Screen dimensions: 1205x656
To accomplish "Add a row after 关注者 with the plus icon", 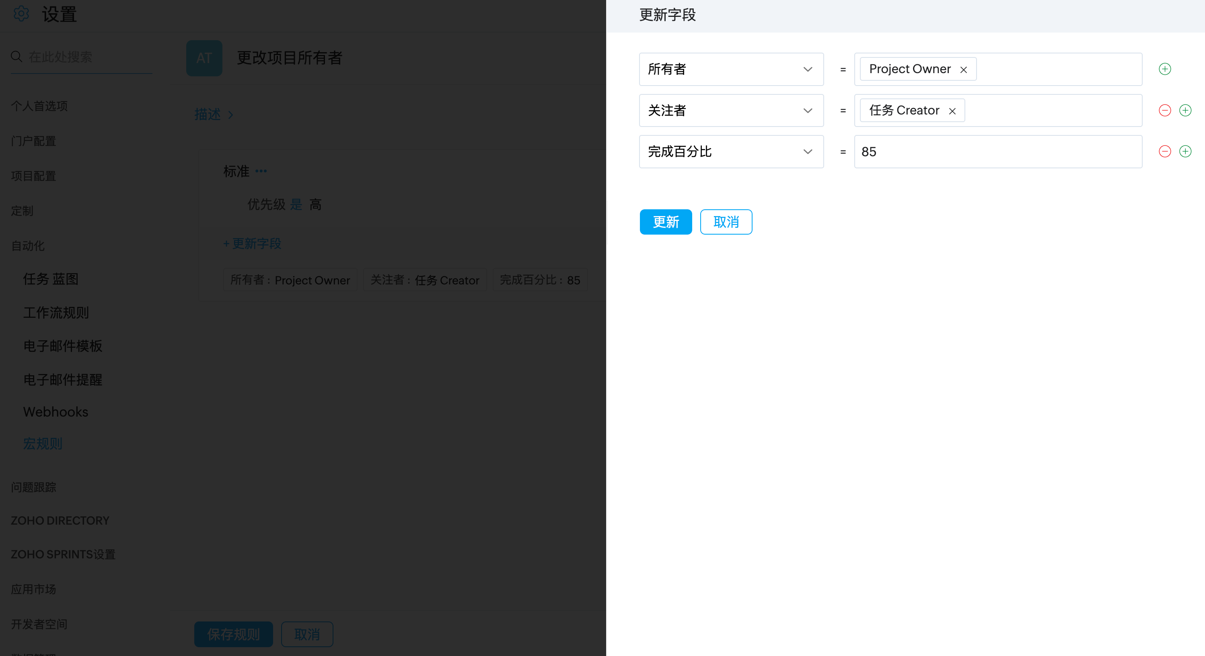I will pyautogui.click(x=1185, y=110).
